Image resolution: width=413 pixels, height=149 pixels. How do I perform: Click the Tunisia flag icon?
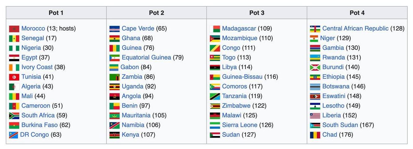[x=14, y=77]
